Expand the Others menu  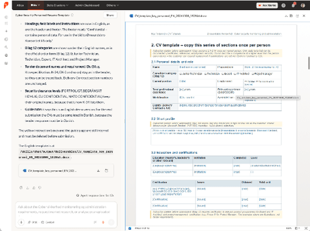pyautogui.click(x=112, y=5)
